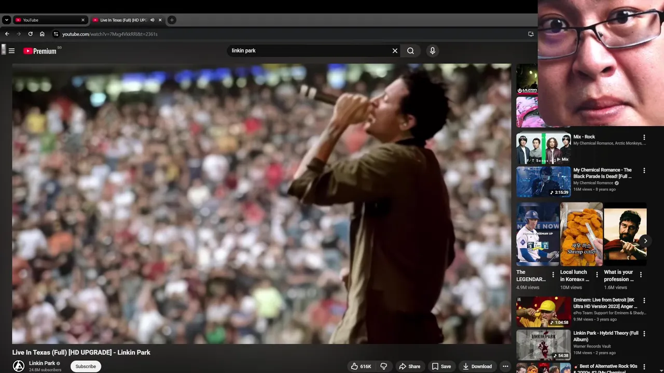This screenshot has height=373, width=664.
Task: Go back with the browser back arrow
Action: pyautogui.click(x=7, y=34)
